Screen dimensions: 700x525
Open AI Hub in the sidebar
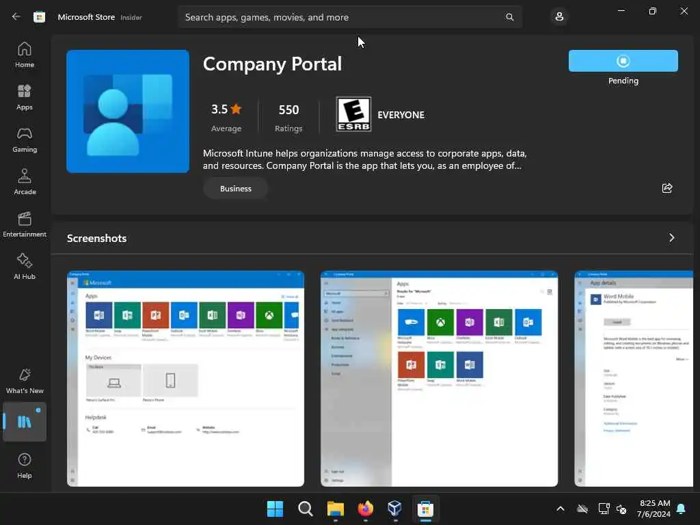25,267
